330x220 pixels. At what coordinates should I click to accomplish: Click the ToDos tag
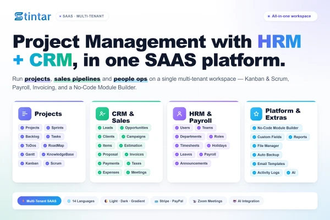[x=29, y=145]
